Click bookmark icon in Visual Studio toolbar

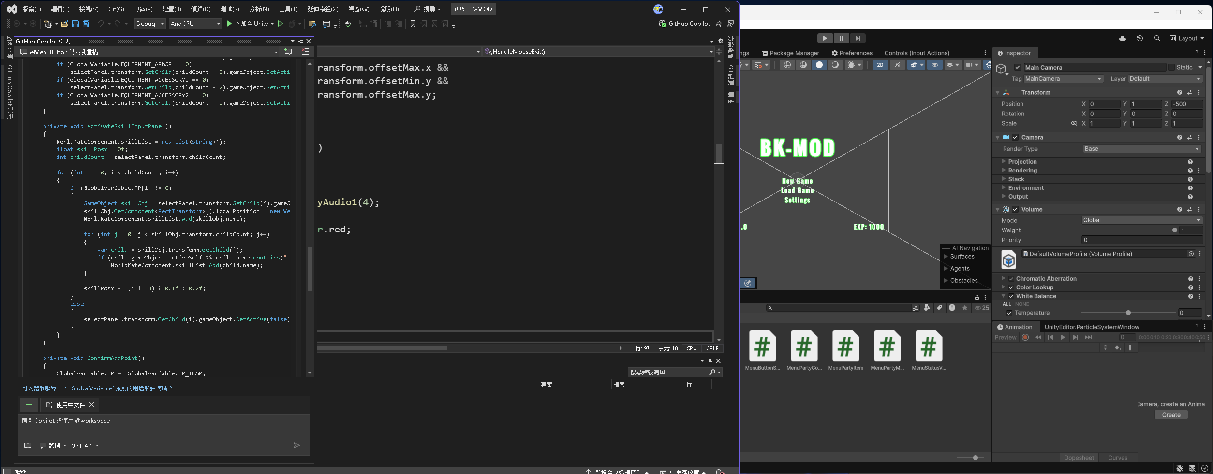[x=413, y=24]
